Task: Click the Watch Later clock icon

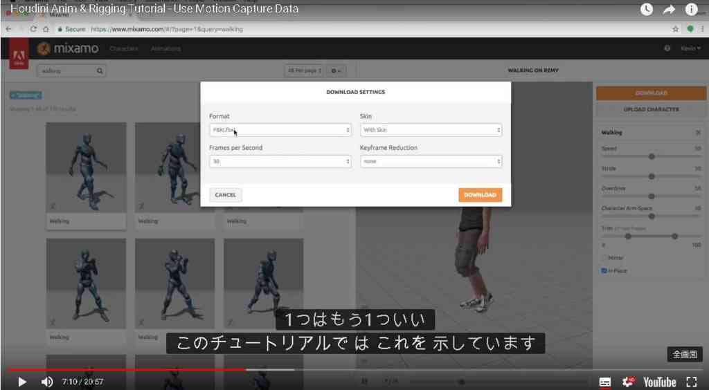Action: click(x=647, y=10)
